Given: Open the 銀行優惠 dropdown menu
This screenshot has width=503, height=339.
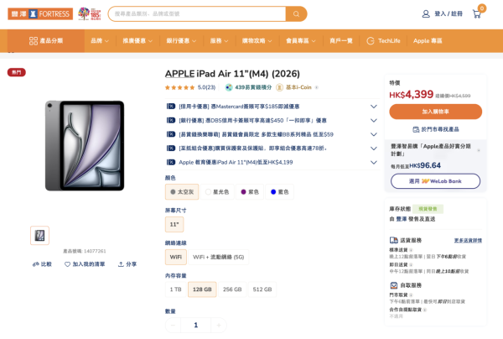Looking at the screenshot, I should pyautogui.click(x=181, y=41).
